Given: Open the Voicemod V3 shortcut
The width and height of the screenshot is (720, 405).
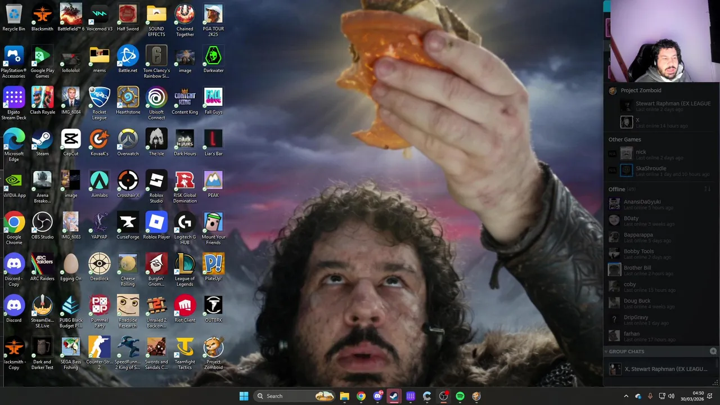Looking at the screenshot, I should pos(100,19).
